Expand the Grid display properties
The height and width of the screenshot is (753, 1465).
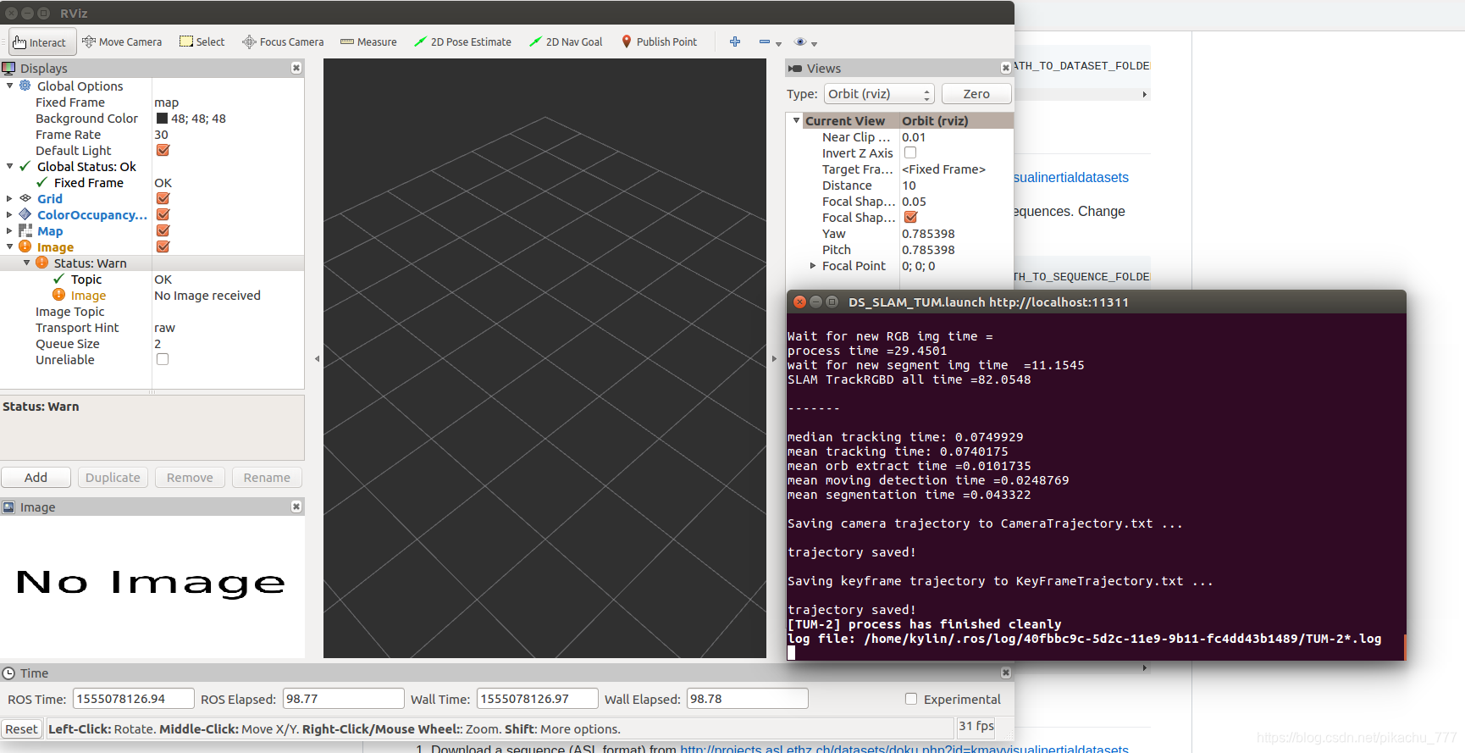click(9, 198)
